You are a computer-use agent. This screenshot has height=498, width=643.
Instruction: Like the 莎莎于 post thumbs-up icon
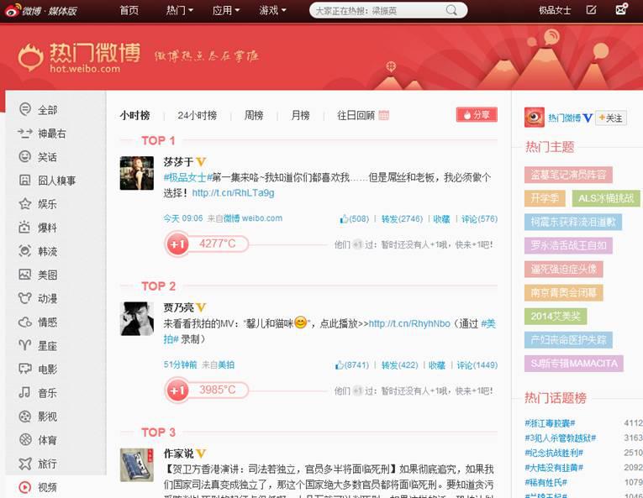[344, 219]
